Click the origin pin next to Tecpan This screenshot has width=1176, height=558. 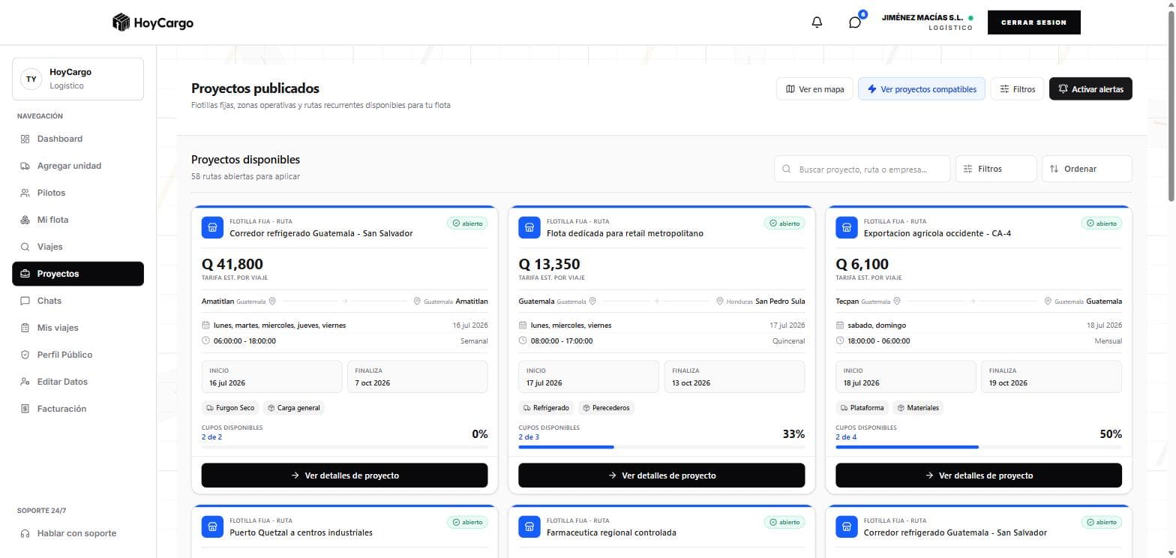coord(896,301)
